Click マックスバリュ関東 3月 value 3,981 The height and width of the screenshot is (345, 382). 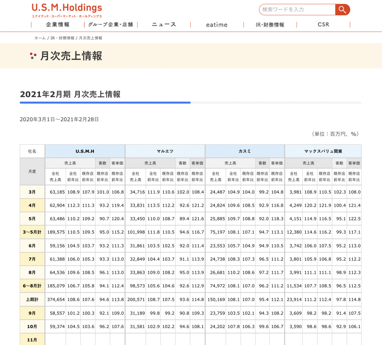click(295, 192)
